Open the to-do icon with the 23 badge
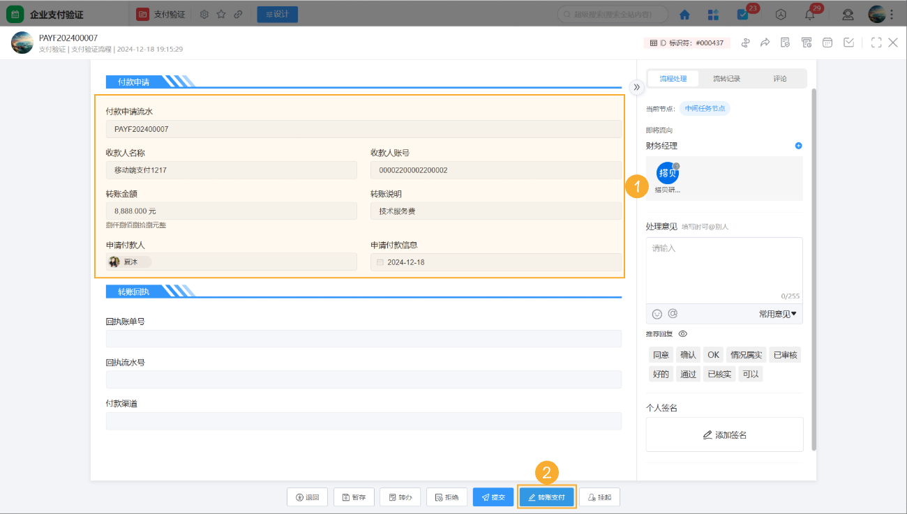Viewport: 907px width, 514px height. point(741,14)
